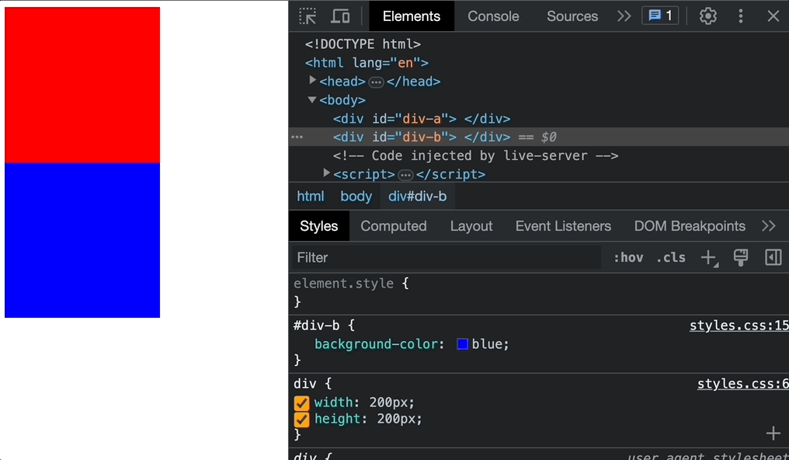Activate the inspect element picker tool
The width and height of the screenshot is (789, 460).
pos(308,16)
